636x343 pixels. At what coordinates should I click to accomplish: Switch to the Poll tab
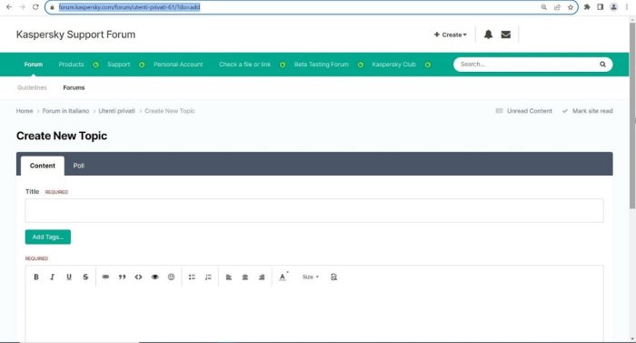(x=79, y=166)
